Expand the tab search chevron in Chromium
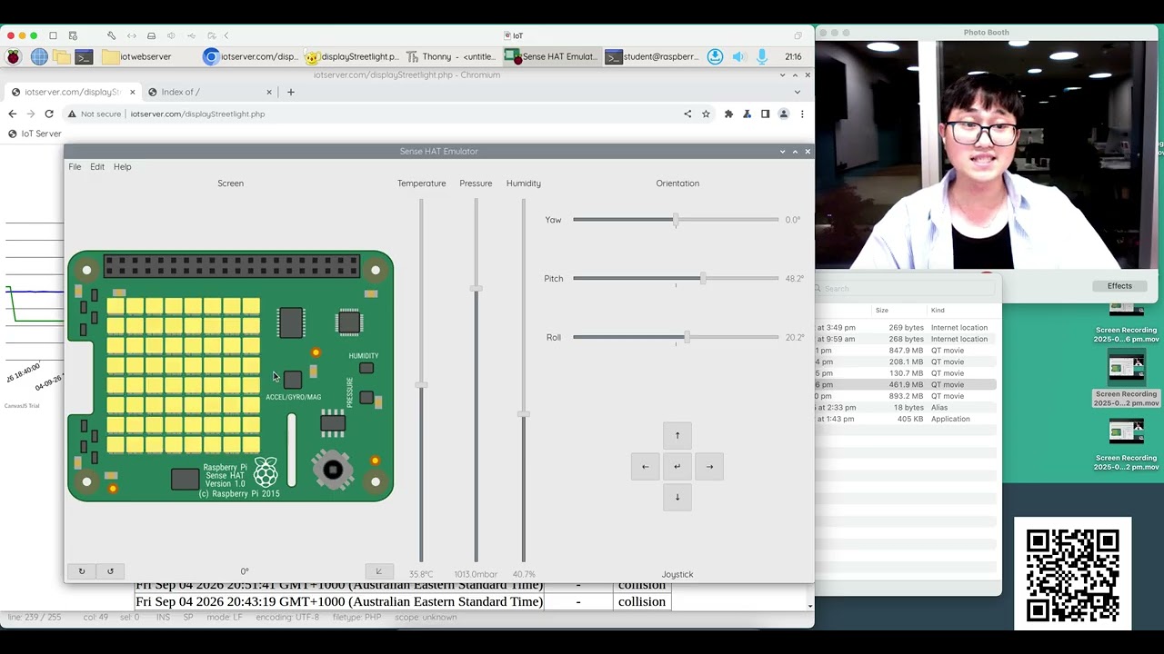This screenshot has height=654, width=1164. point(798,92)
